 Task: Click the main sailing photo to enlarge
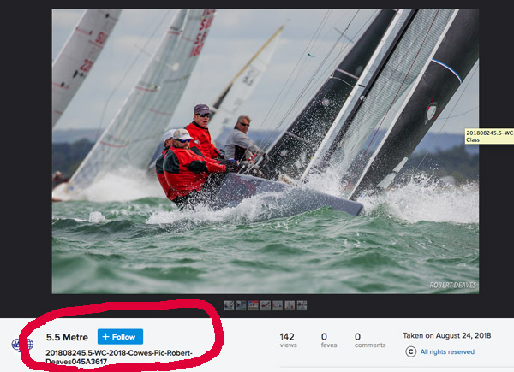[266, 151]
